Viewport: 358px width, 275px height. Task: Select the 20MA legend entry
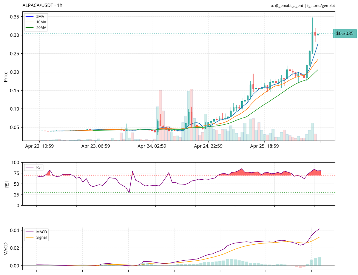pyautogui.click(x=36, y=28)
